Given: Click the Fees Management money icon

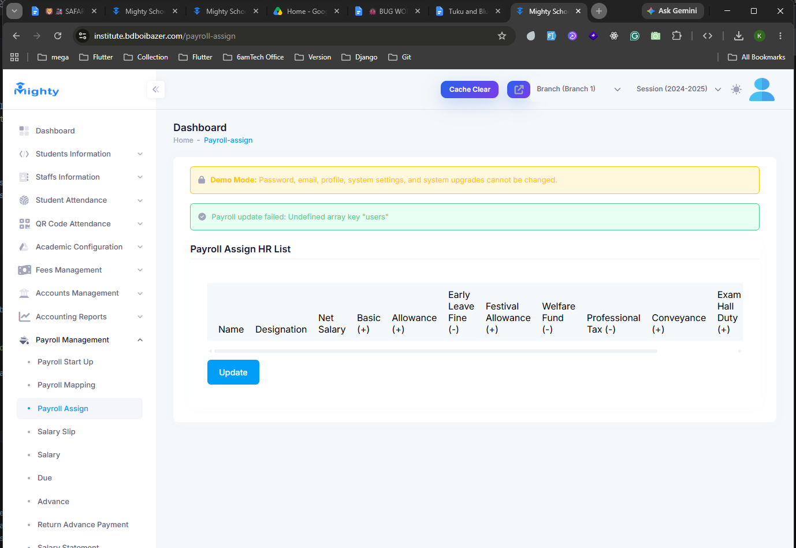Looking at the screenshot, I should pyautogui.click(x=24, y=270).
